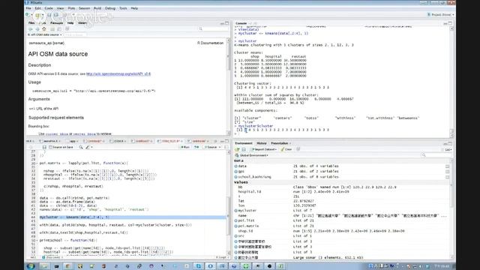
Task: Open the Global Environment dropdown
Action: (252, 155)
